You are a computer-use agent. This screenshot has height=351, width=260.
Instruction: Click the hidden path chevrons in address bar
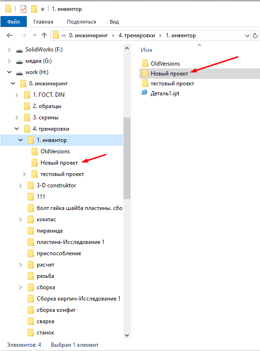tap(64, 35)
